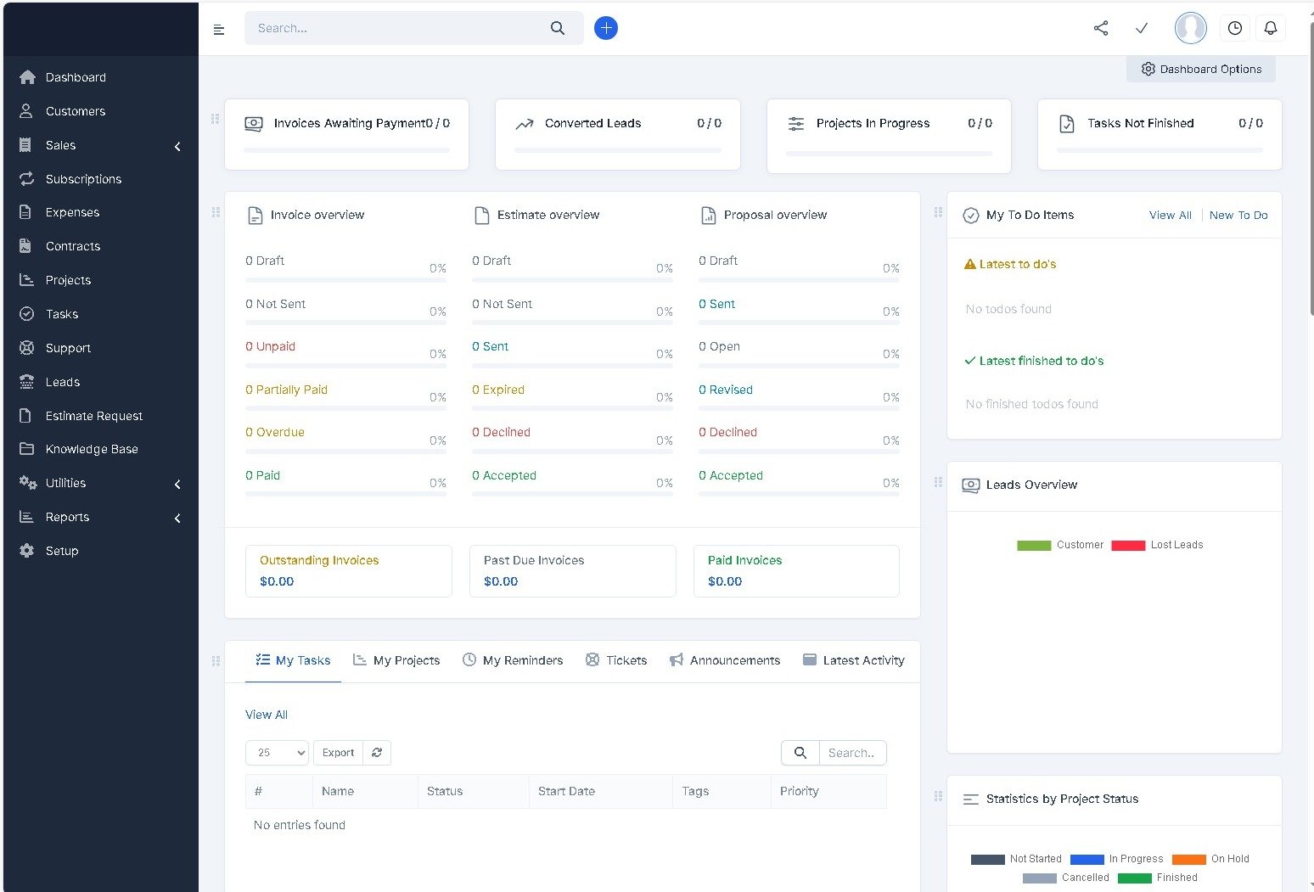Open Support in the sidebar
The image size is (1314, 892).
[100, 348]
